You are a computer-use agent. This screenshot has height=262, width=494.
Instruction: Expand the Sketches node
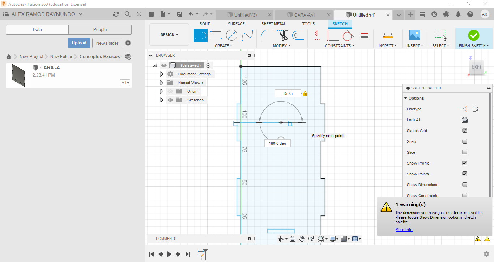162,100
